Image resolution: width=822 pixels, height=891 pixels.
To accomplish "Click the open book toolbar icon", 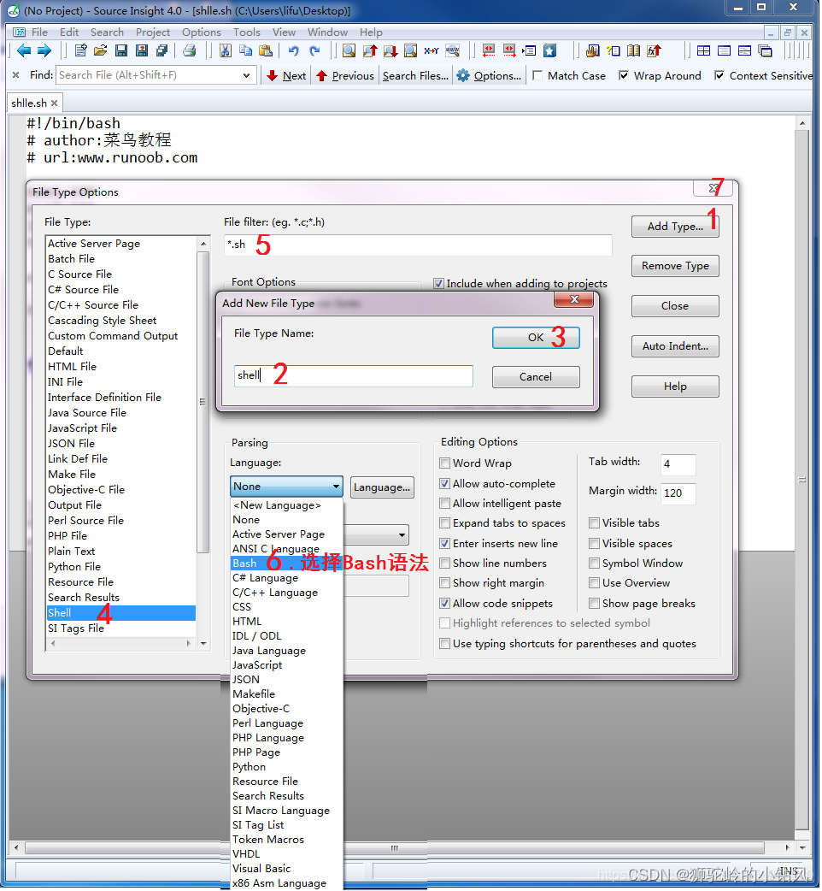I will (633, 50).
